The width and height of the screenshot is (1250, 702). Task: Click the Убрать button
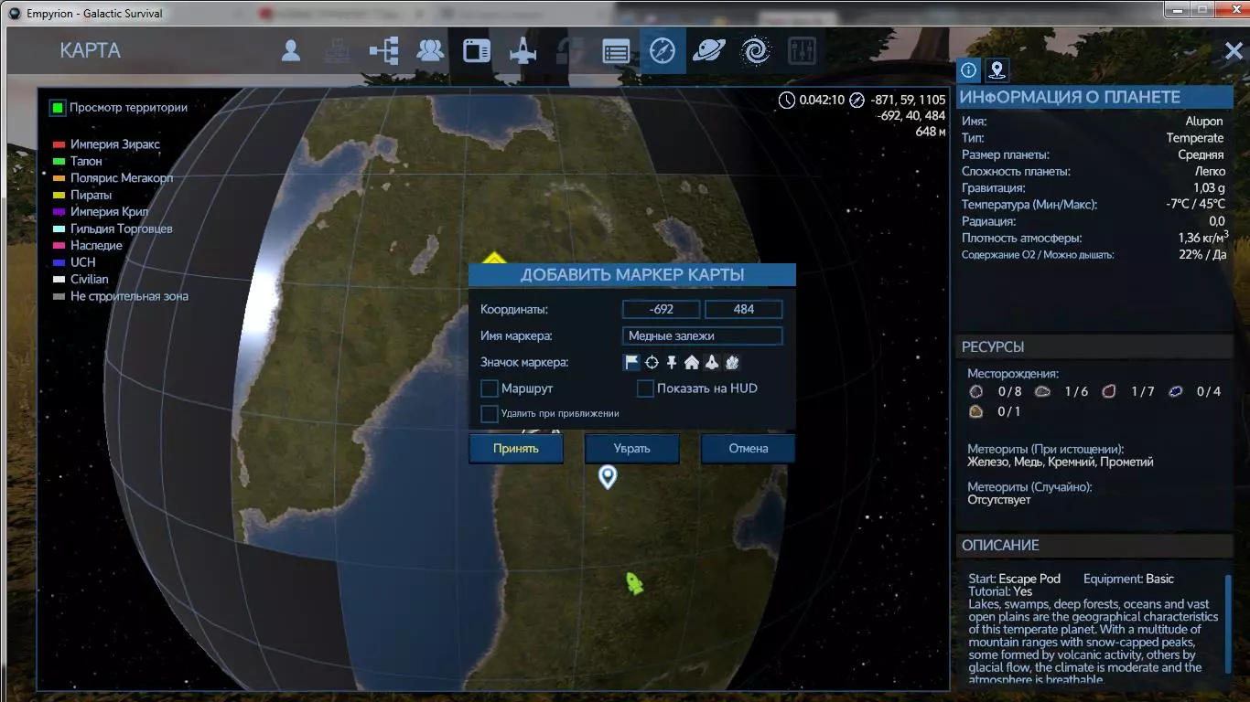click(632, 449)
